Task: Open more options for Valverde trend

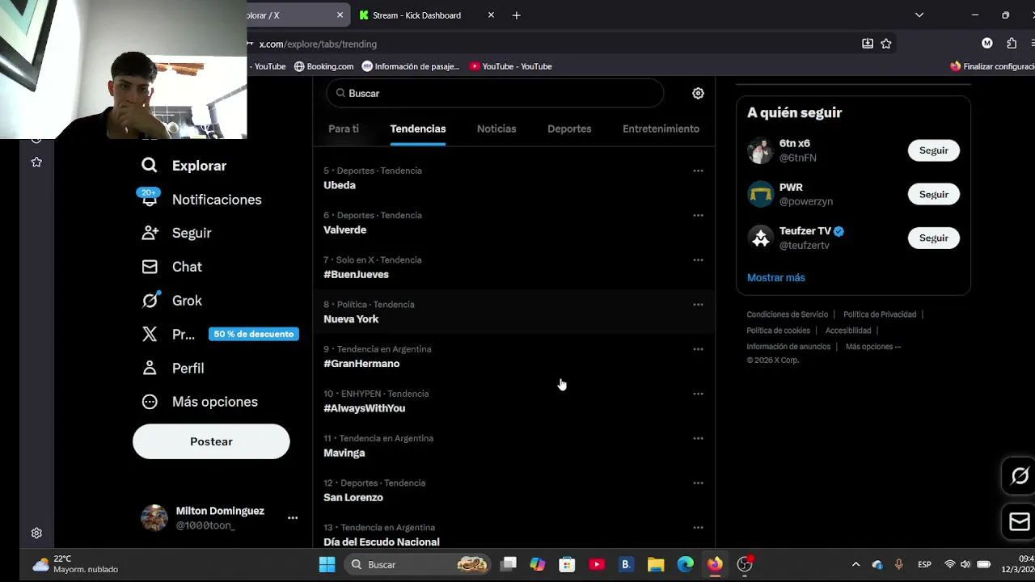Action: click(x=698, y=215)
